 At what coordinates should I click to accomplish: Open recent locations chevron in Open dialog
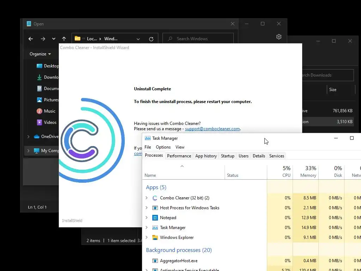(54, 39)
